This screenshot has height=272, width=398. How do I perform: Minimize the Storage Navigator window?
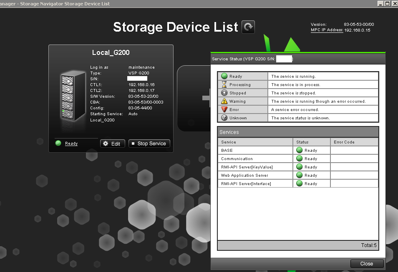tap(380, 4)
